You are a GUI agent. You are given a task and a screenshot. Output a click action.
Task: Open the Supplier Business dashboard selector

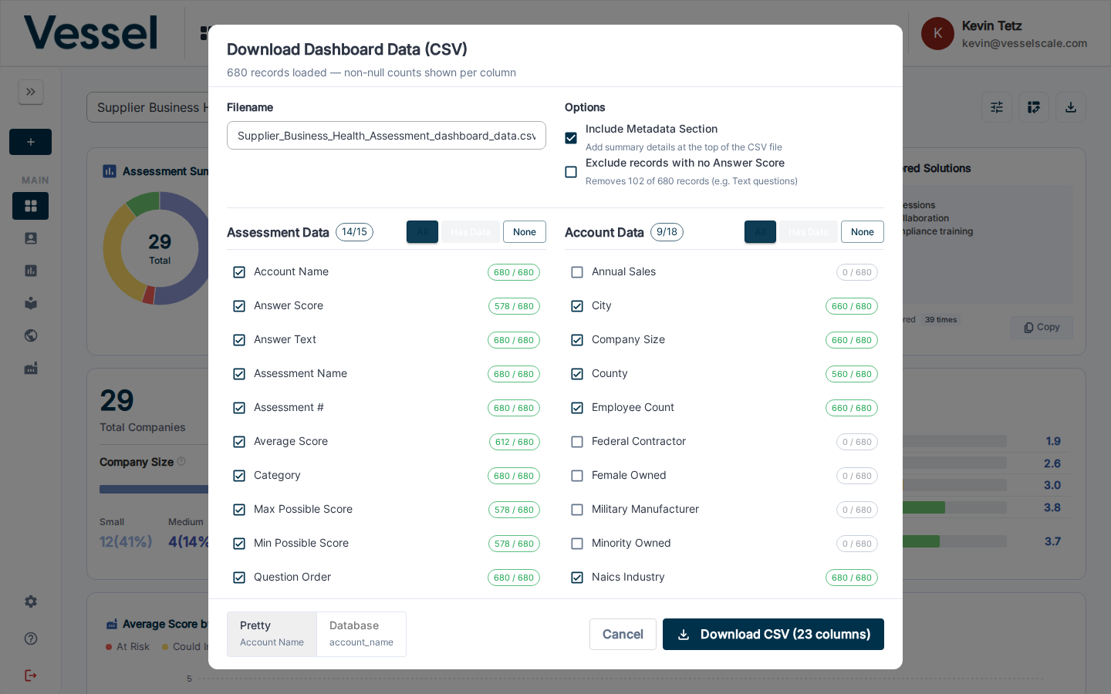click(x=148, y=107)
